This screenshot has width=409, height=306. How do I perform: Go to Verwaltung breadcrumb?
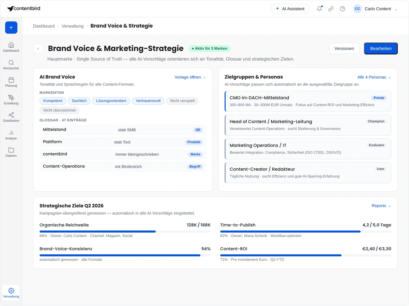[73, 26]
